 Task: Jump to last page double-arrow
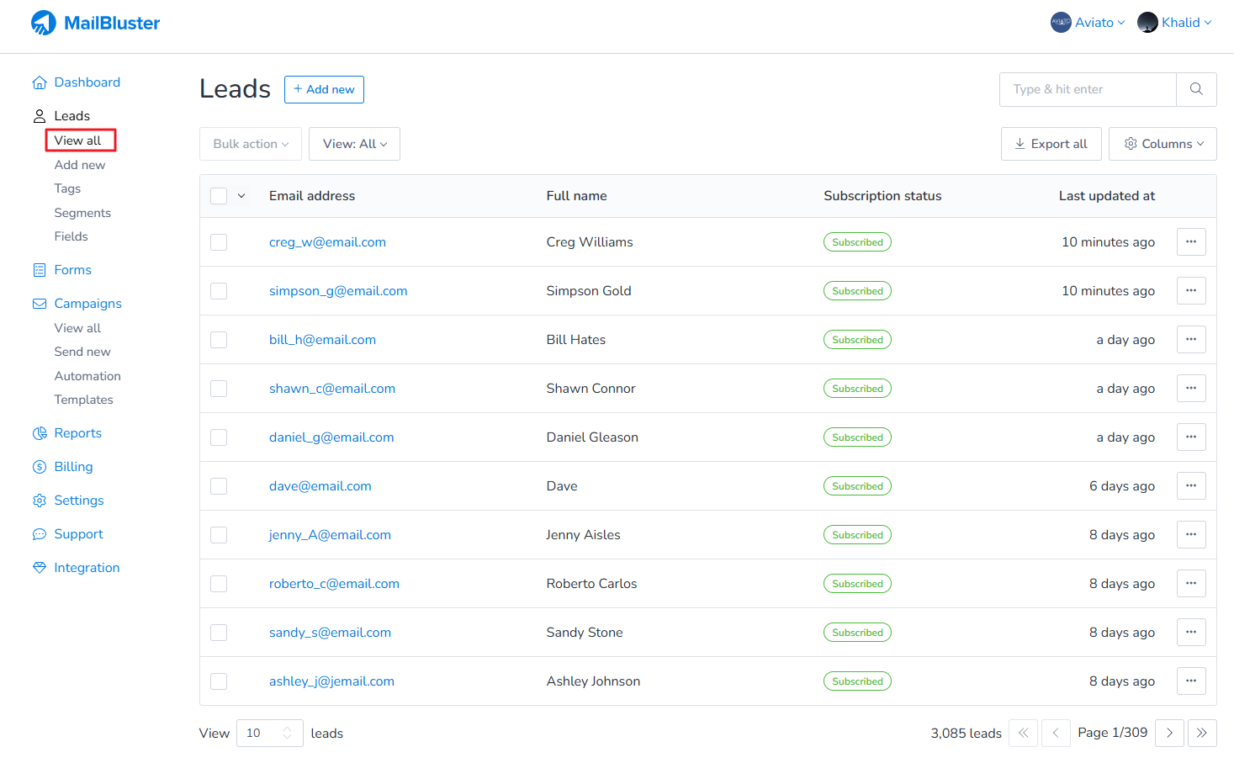pos(1202,733)
